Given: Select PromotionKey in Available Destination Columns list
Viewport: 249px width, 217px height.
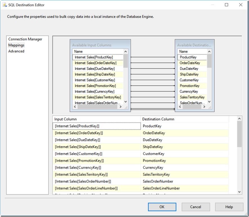Looking at the screenshot, I should (192, 86).
